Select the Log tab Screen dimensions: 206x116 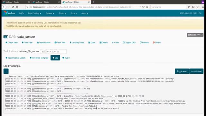[x=55, y=58]
